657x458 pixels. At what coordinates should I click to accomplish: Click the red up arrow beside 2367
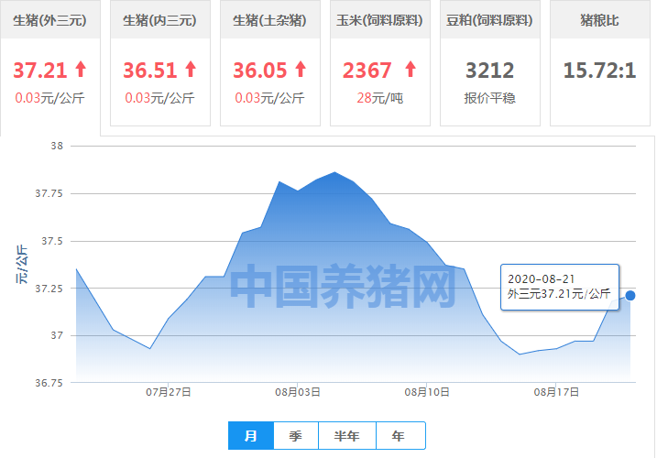pyautogui.click(x=411, y=69)
